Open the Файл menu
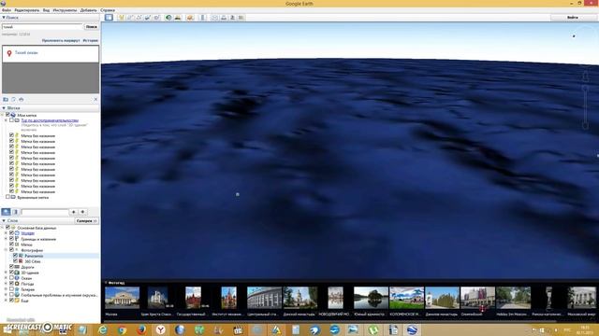This screenshot has width=599, height=336. pos(7,10)
